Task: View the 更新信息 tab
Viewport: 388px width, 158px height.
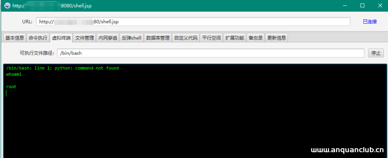Action: [x=277, y=38]
